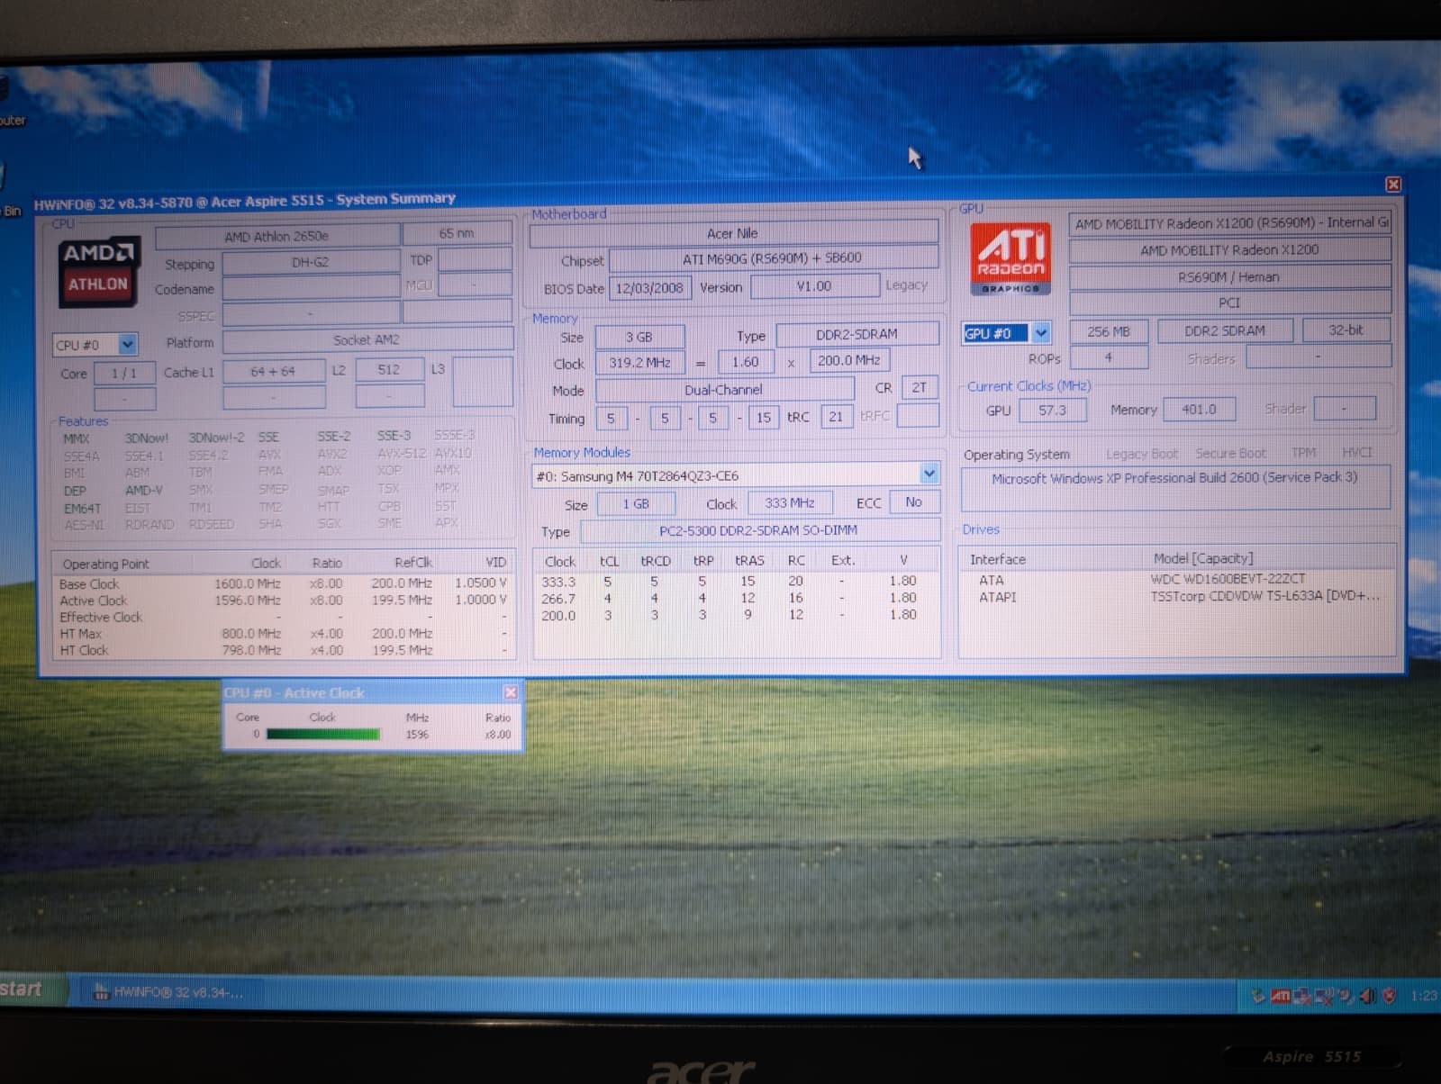Click the Model [Capacity] drives column header

(x=1203, y=558)
